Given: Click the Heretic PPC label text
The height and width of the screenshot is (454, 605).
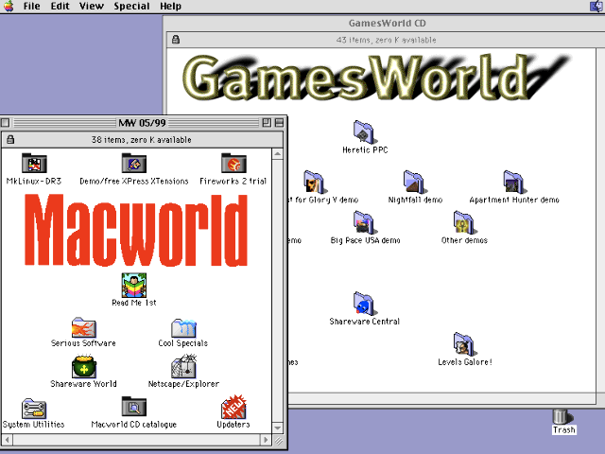Looking at the screenshot, I should point(365,149).
